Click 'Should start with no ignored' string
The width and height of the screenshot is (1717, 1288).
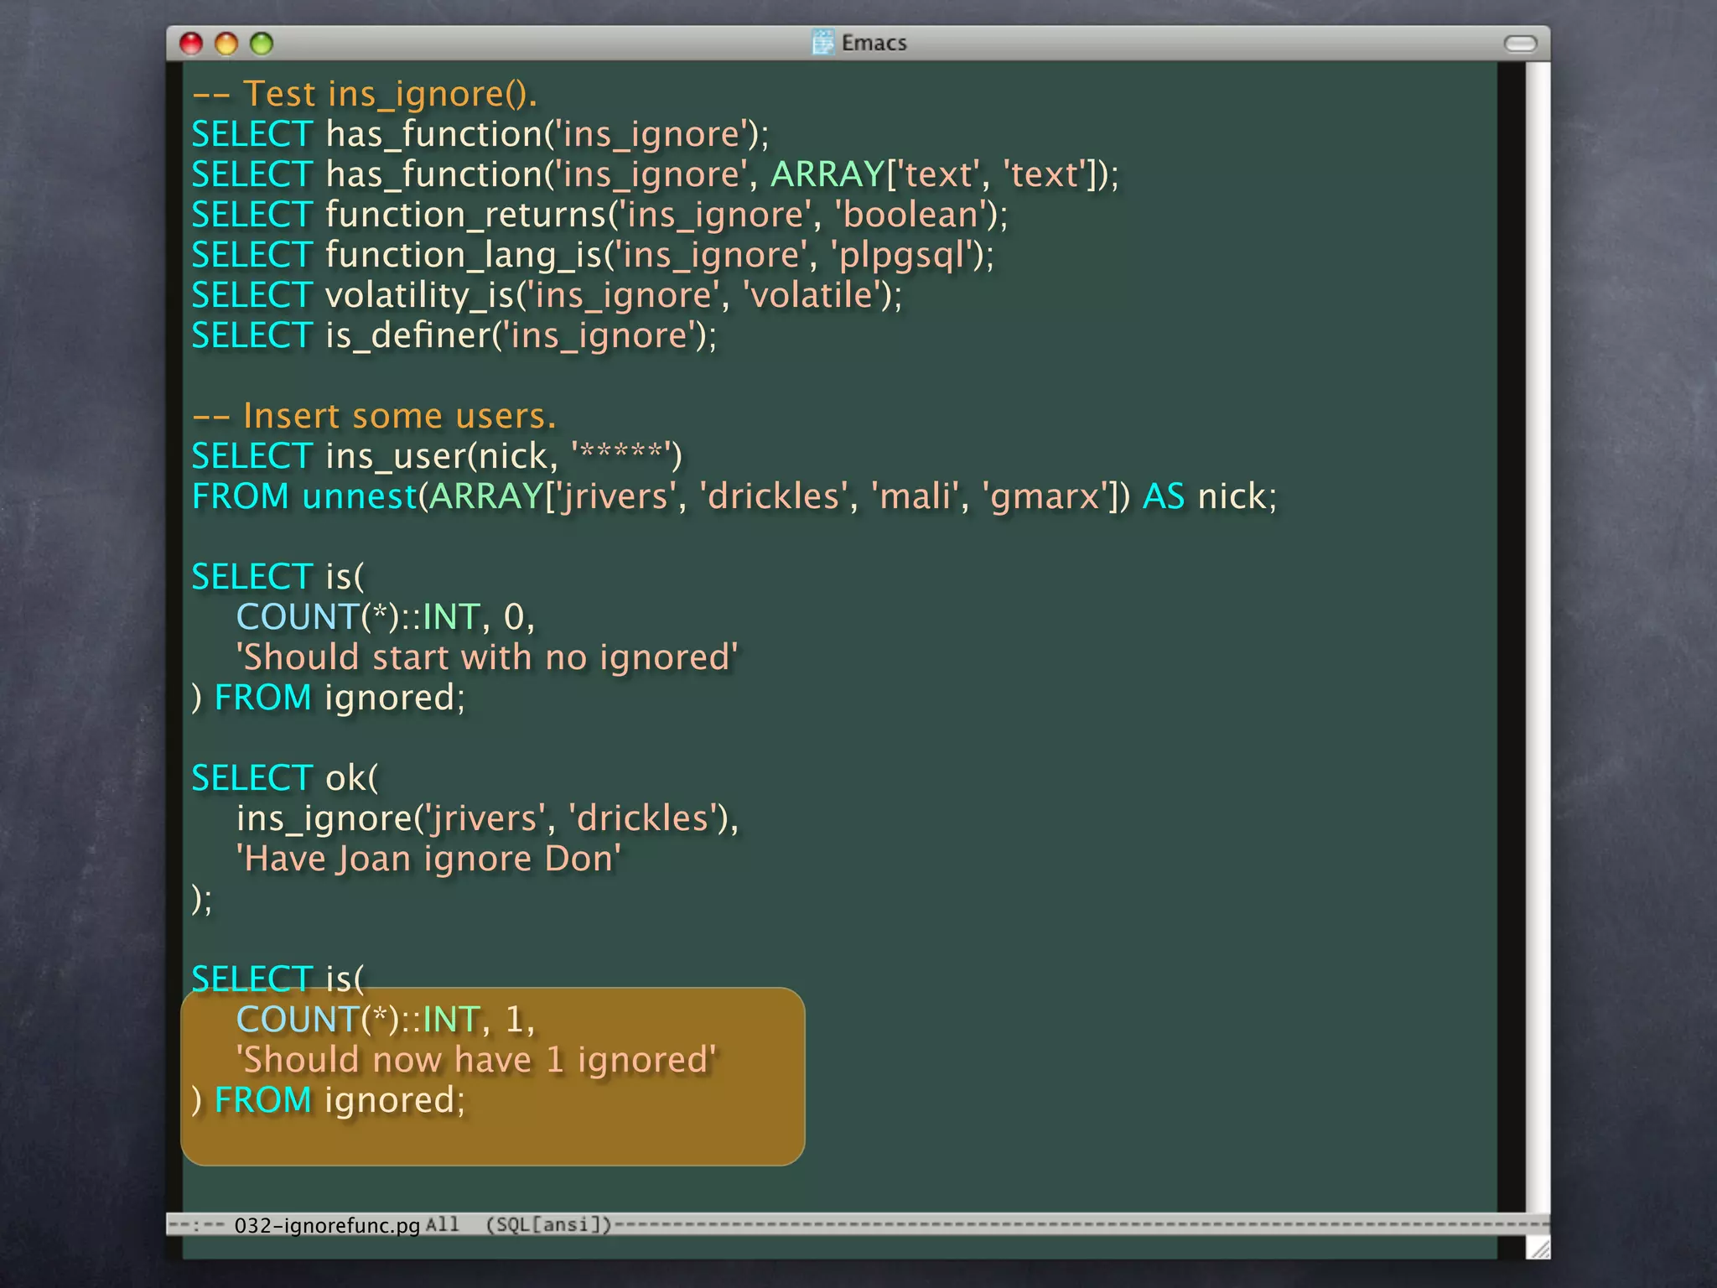click(487, 657)
